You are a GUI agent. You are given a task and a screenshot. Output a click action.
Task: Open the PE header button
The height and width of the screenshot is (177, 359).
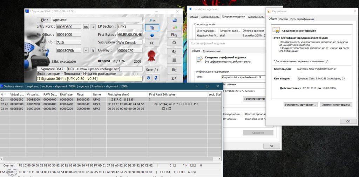pos(152,43)
